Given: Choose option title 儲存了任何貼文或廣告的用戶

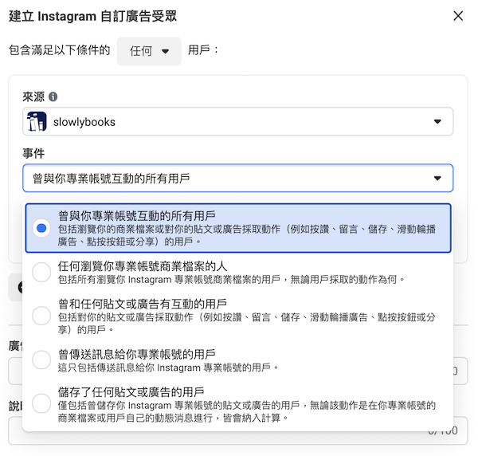Looking at the screenshot, I should [x=131, y=392].
